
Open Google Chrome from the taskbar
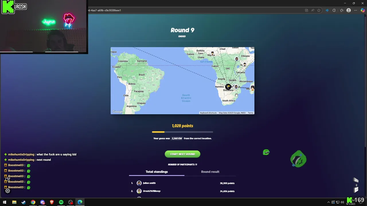(33, 202)
